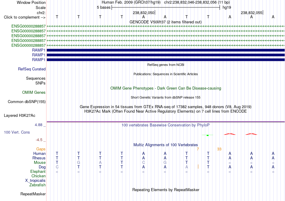The width and height of the screenshot is (285, 201).
Task: Click the chr2: ruler label
Action: pyautogui.click(x=41, y=13)
